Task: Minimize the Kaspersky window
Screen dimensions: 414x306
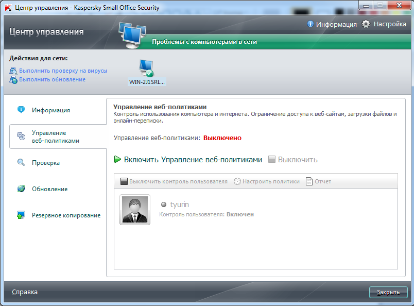Action: (x=366, y=6)
